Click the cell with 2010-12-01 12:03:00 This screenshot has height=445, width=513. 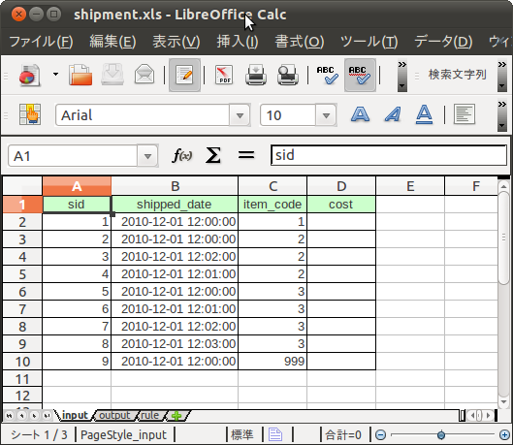coord(175,344)
